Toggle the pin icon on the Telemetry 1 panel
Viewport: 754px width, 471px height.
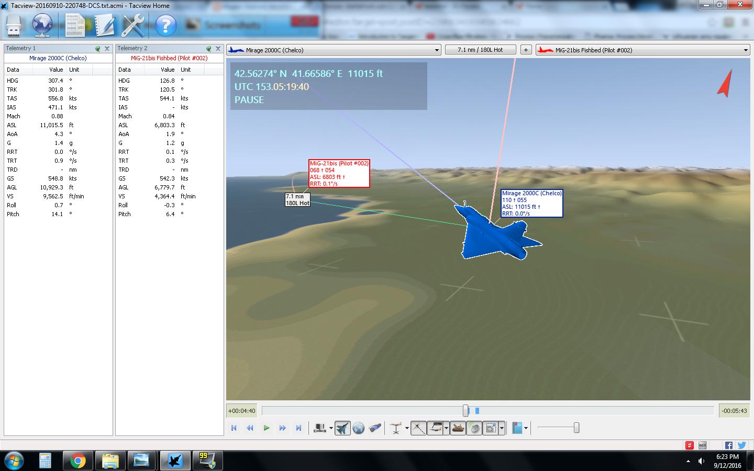[98, 48]
